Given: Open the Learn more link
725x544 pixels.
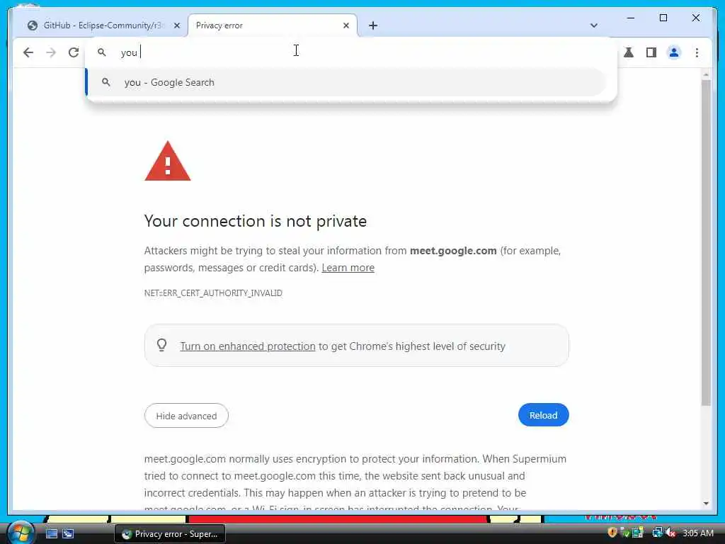Looking at the screenshot, I should tap(348, 267).
